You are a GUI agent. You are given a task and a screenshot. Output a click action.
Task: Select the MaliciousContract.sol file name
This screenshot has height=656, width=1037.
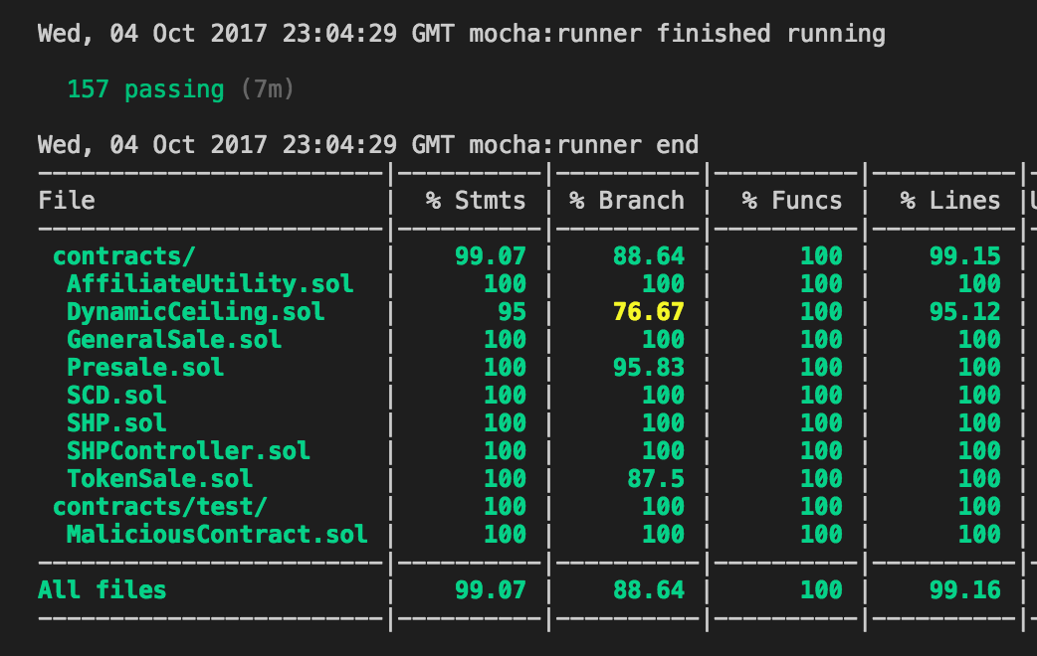[217, 534]
